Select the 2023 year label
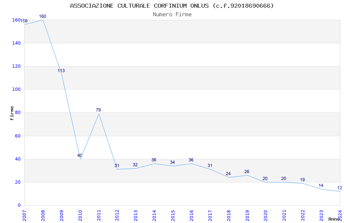This screenshot has height=223, width=344. tap(321, 216)
